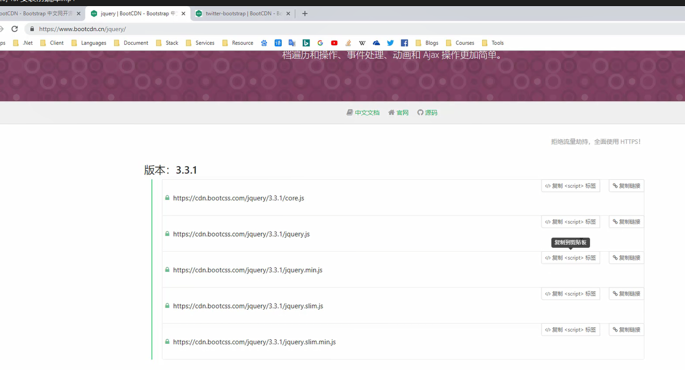Select the jquery BootCDN tab

point(137,14)
